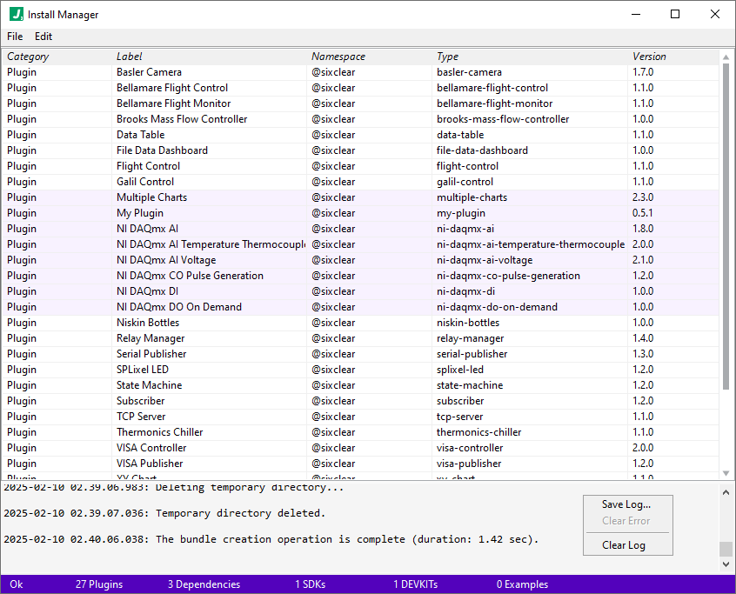This screenshot has height=594, width=736.
Task: Click the 27 Plugins status bar item
Action: [98, 584]
